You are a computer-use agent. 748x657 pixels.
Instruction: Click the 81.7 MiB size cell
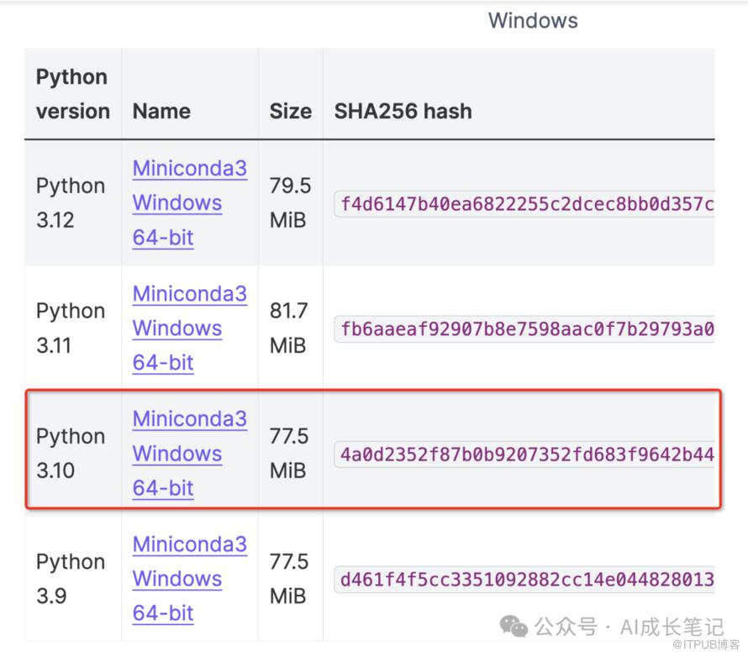pos(289,328)
